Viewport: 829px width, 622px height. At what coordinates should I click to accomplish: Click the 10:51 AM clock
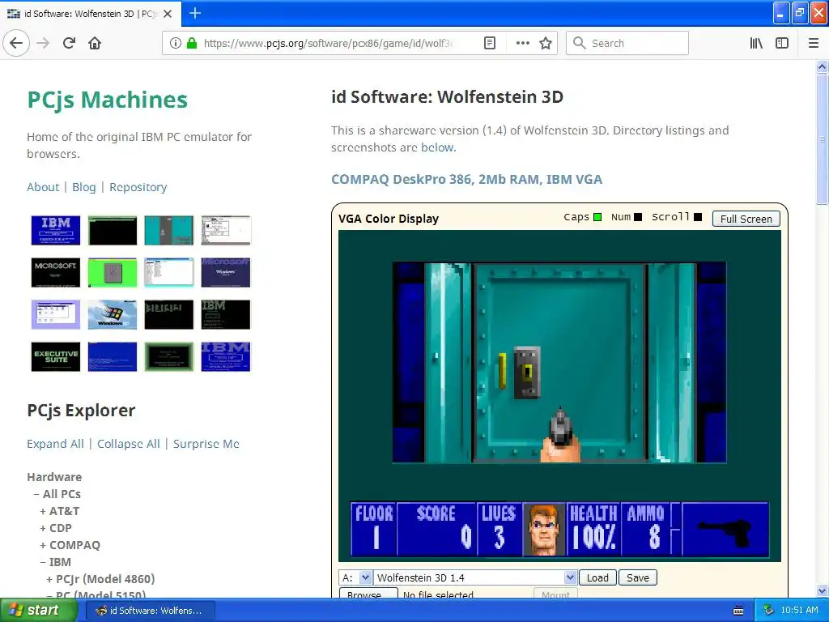point(799,611)
